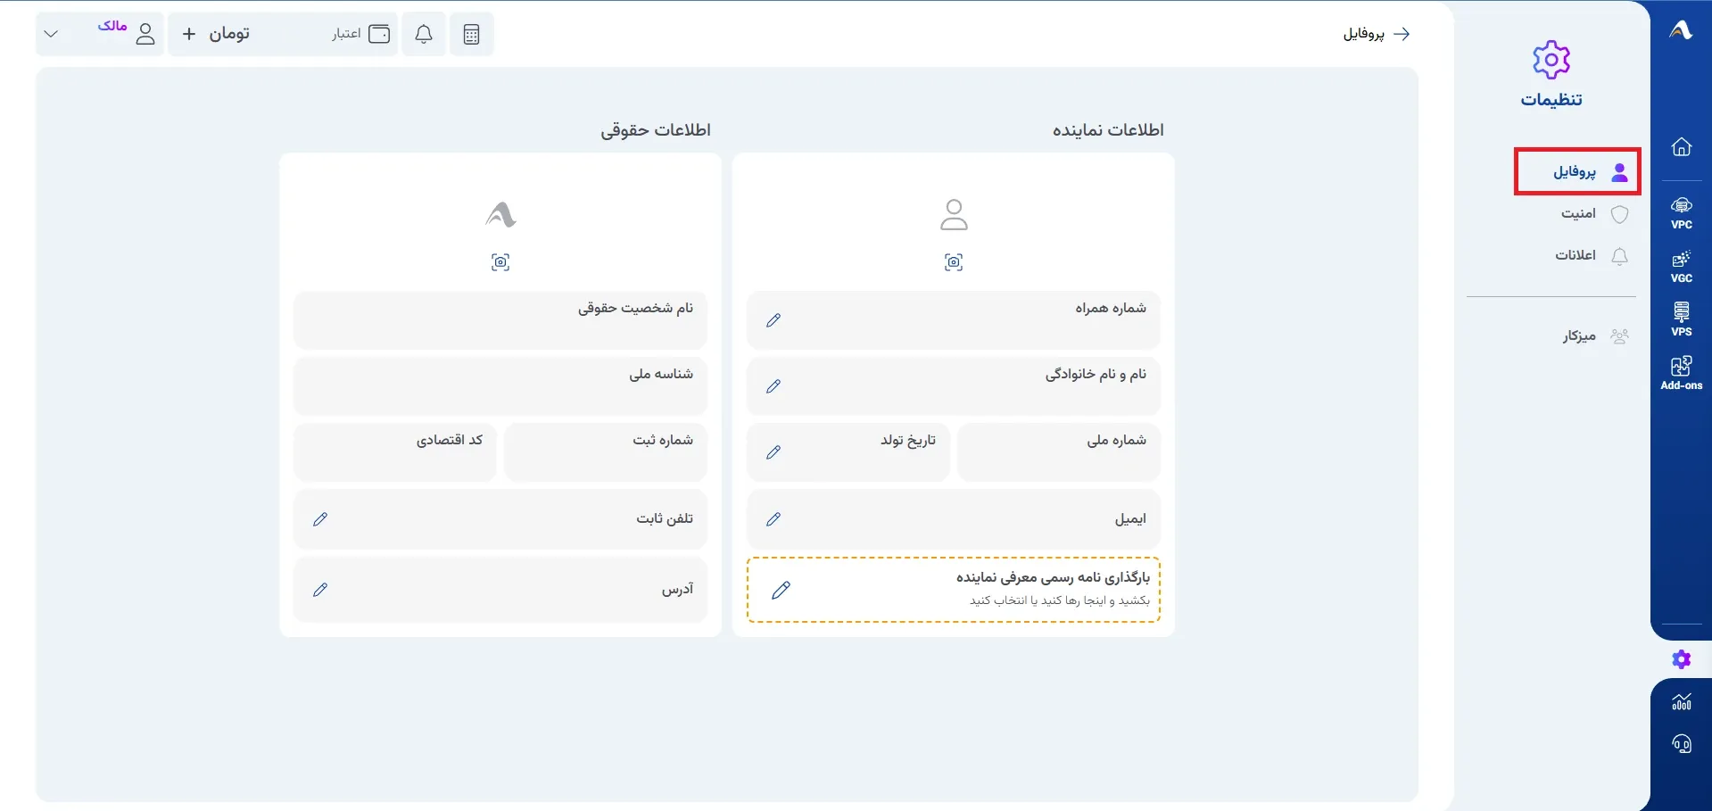Image resolution: width=1712 pixels, height=811 pixels.
Task: Click the نام شخصیت حقوقی field
Action: (500, 320)
